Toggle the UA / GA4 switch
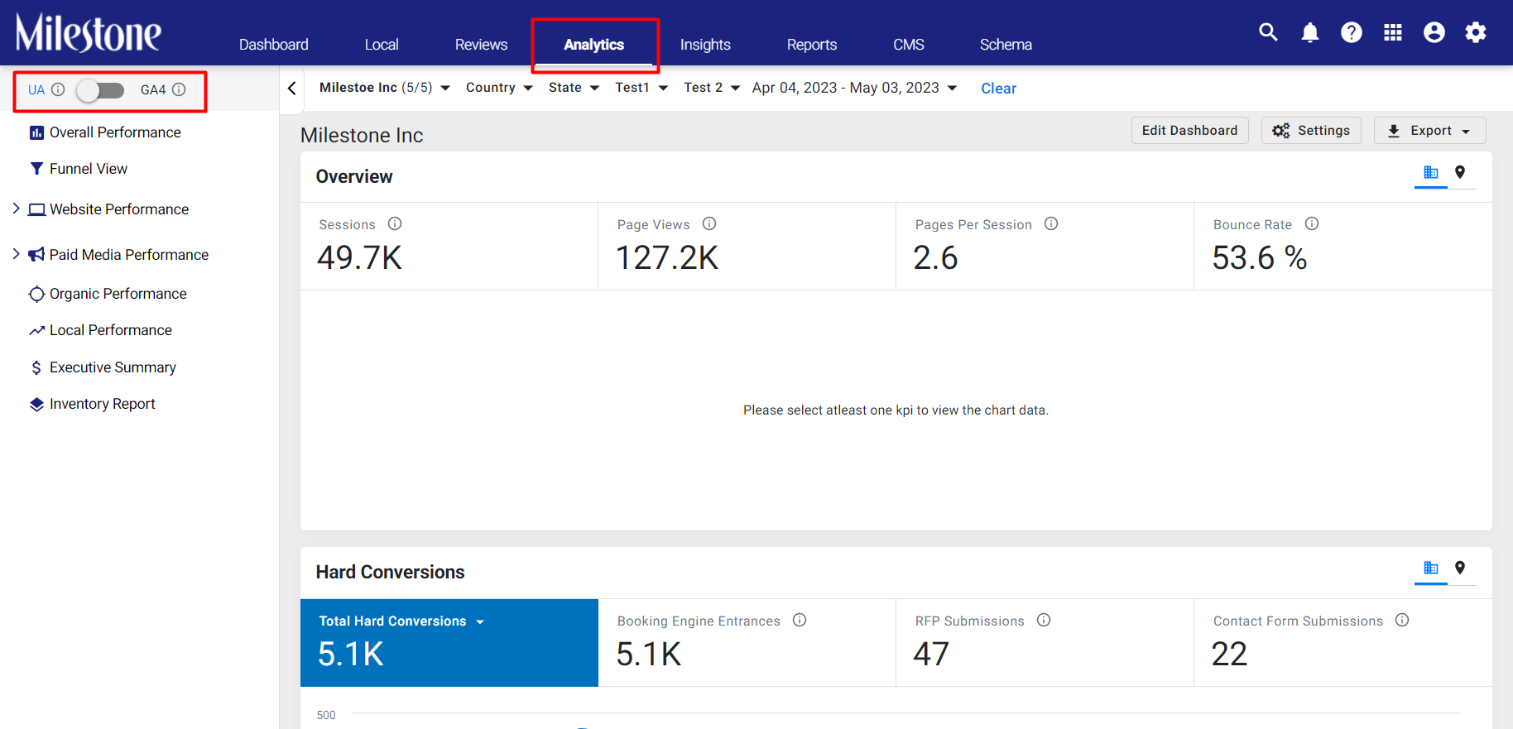This screenshot has width=1513, height=729. (x=100, y=90)
